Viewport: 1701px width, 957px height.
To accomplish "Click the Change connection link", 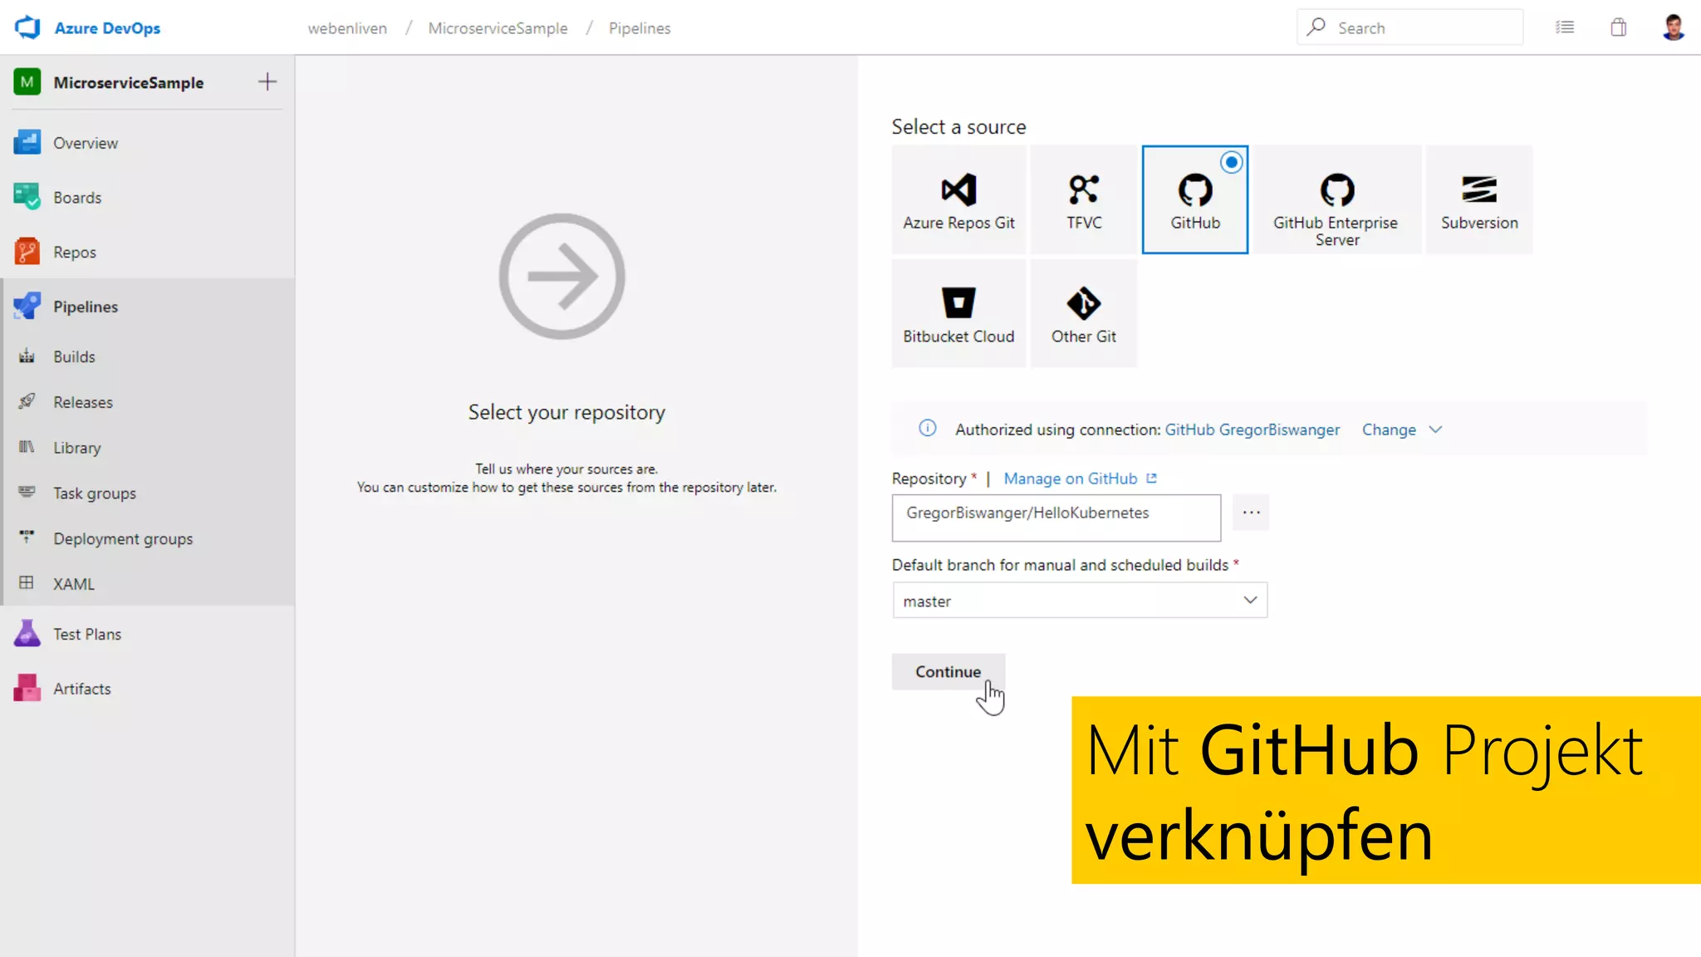I will pyautogui.click(x=1389, y=429).
